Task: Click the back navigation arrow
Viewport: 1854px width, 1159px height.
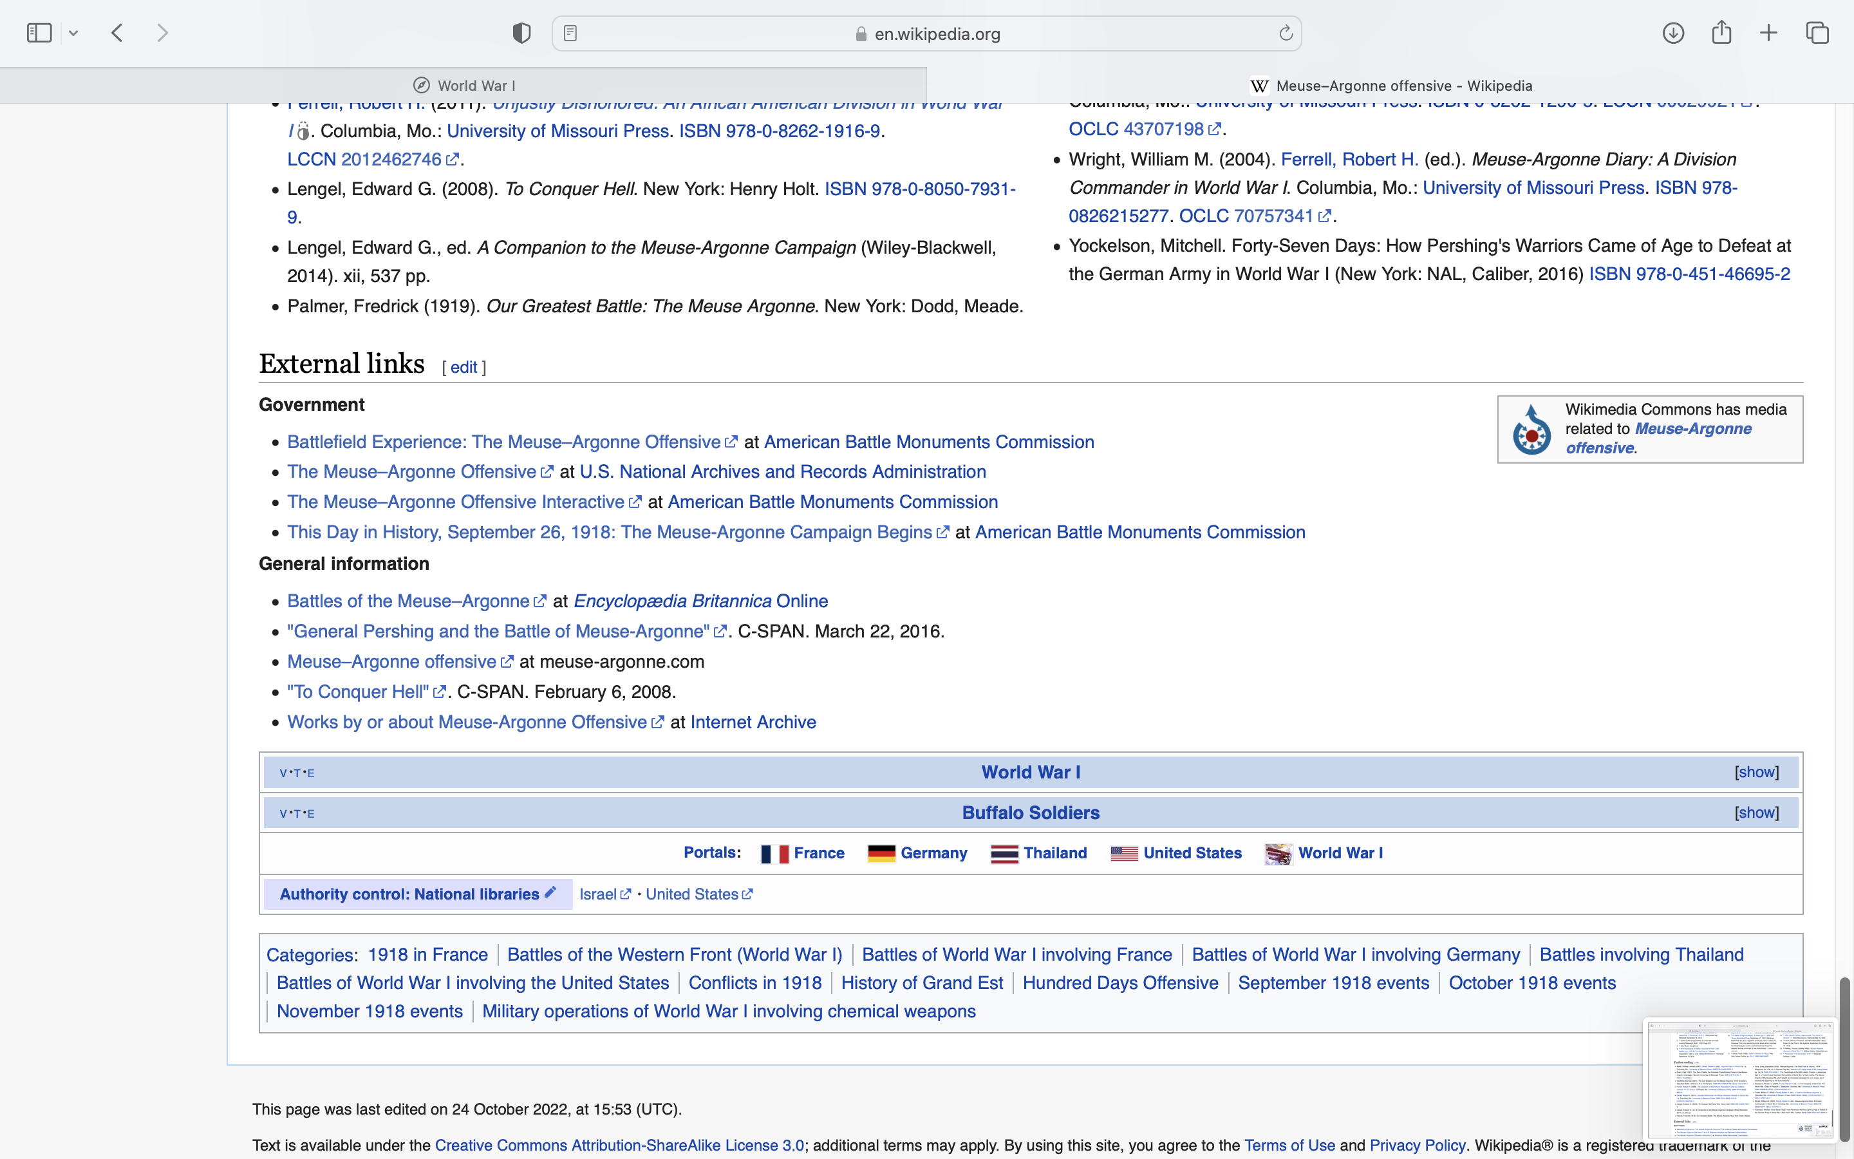Action: click(117, 33)
